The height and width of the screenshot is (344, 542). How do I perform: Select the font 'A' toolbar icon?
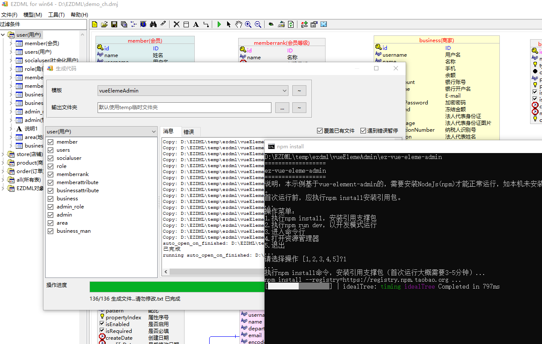click(x=196, y=24)
